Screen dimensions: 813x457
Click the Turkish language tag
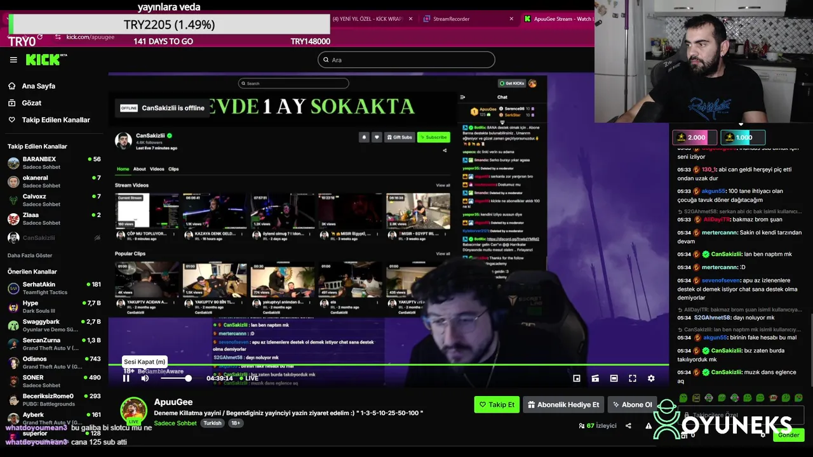(213, 423)
